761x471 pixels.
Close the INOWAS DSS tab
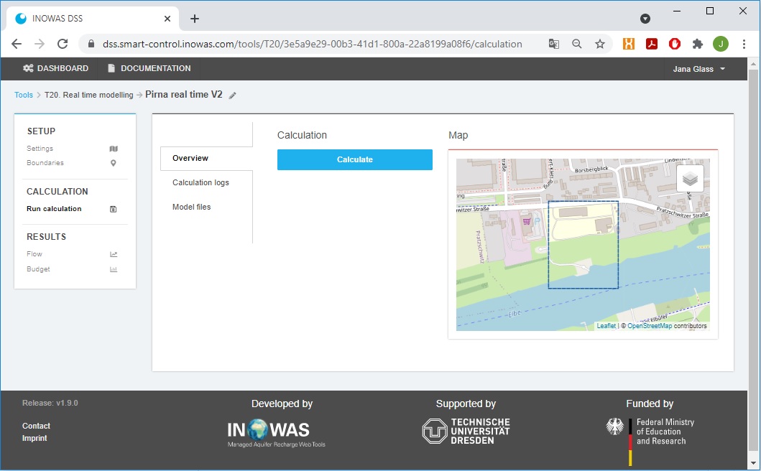click(x=167, y=19)
